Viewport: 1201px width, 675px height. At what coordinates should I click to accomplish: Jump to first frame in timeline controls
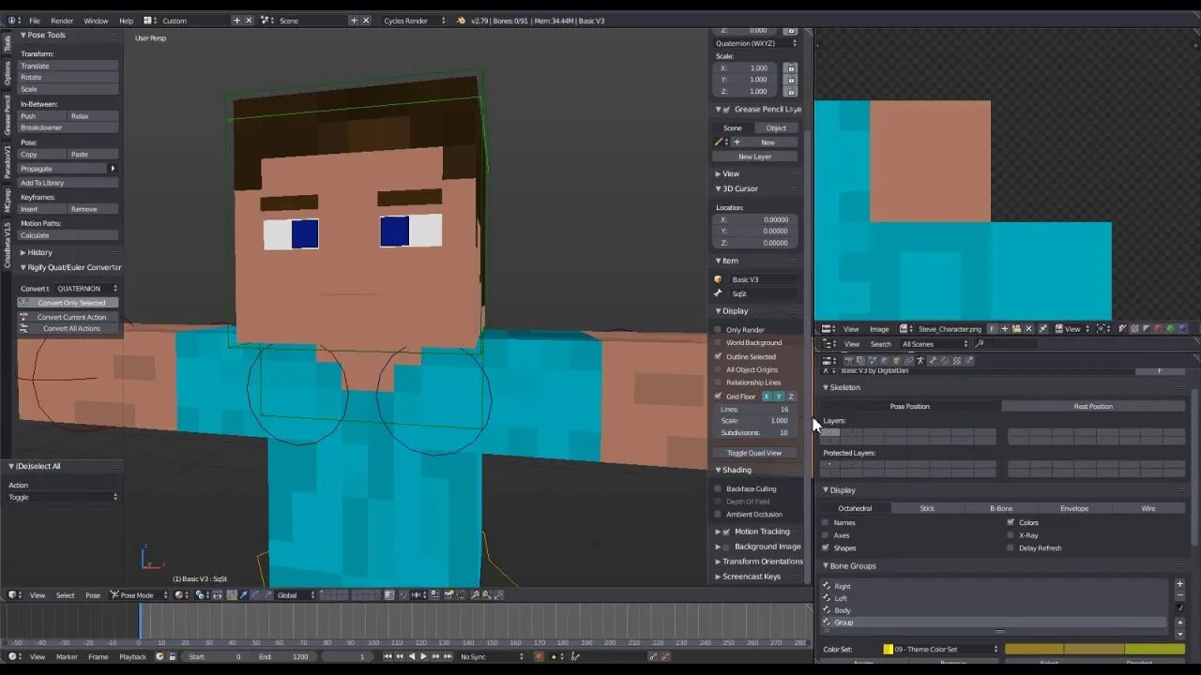[x=388, y=657]
